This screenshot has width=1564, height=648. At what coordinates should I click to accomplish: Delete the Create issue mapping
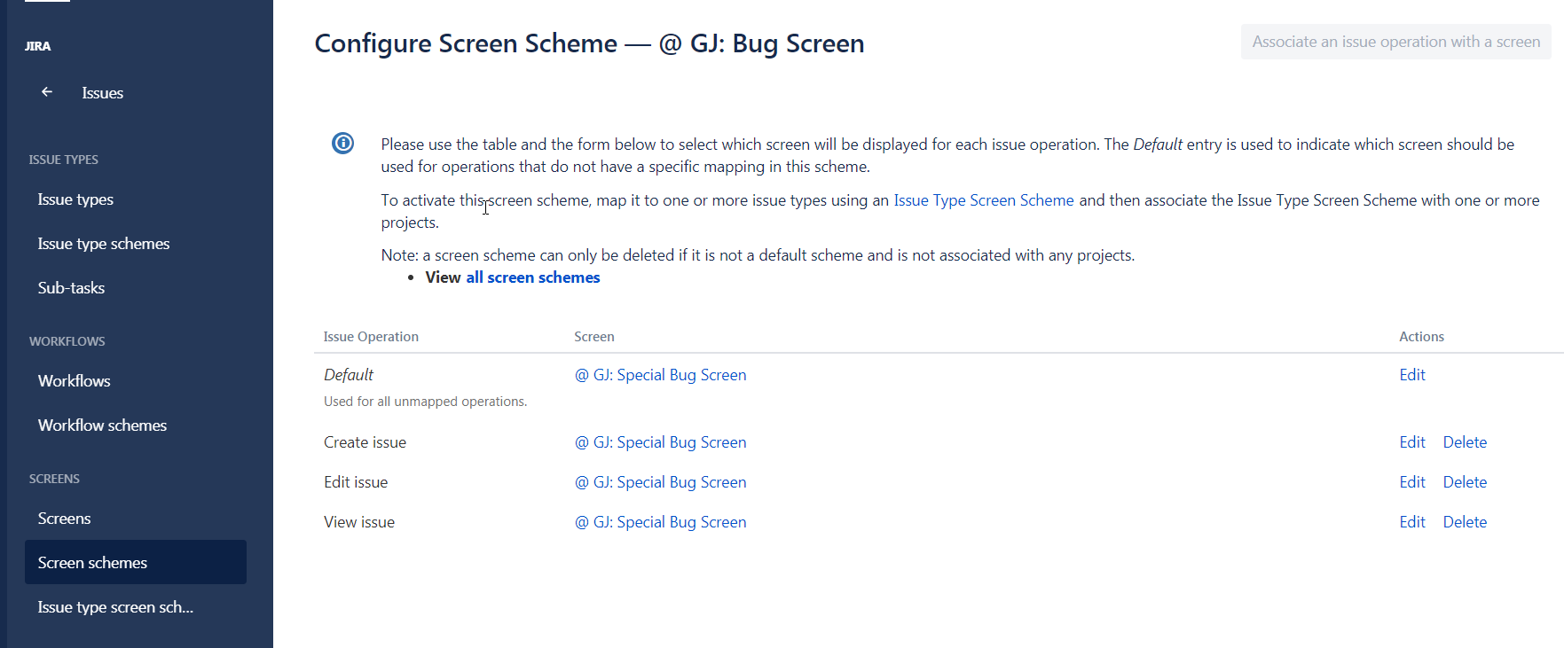coord(1465,442)
